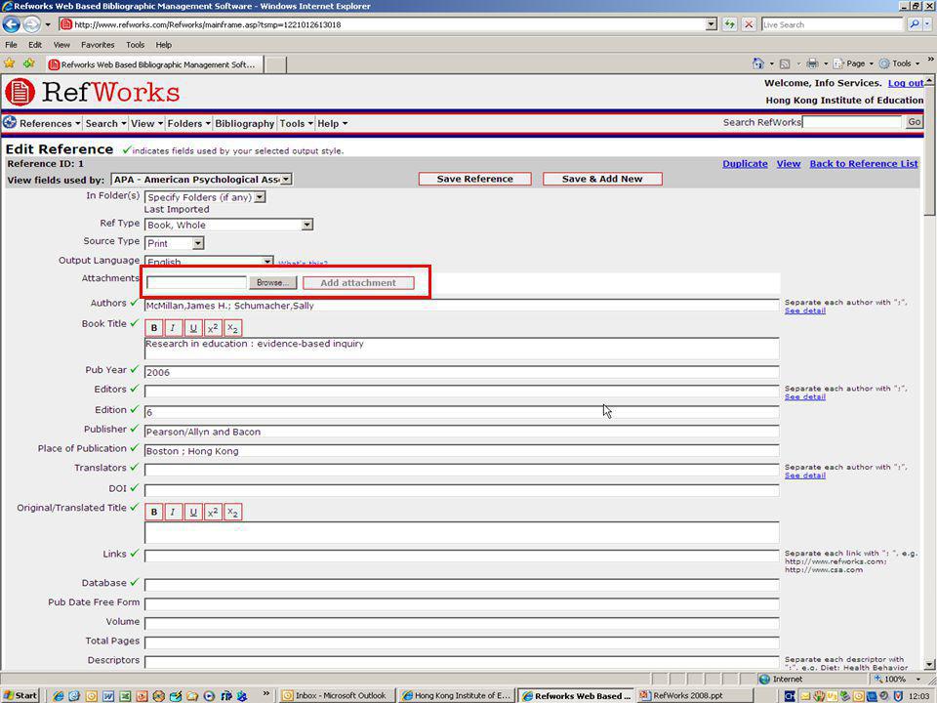
Task: Click the Go button beside Search RefWorks
Action: tap(915, 122)
